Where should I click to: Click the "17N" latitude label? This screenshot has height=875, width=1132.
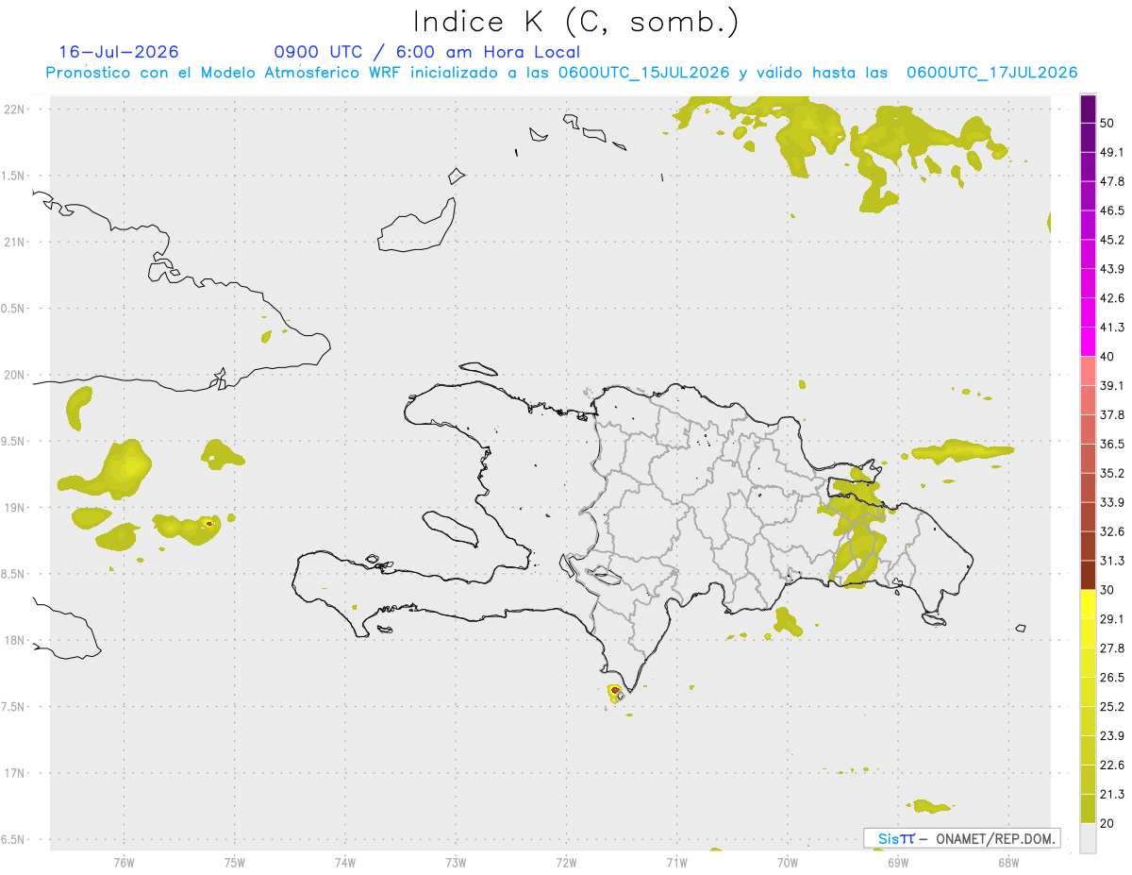click(x=15, y=773)
